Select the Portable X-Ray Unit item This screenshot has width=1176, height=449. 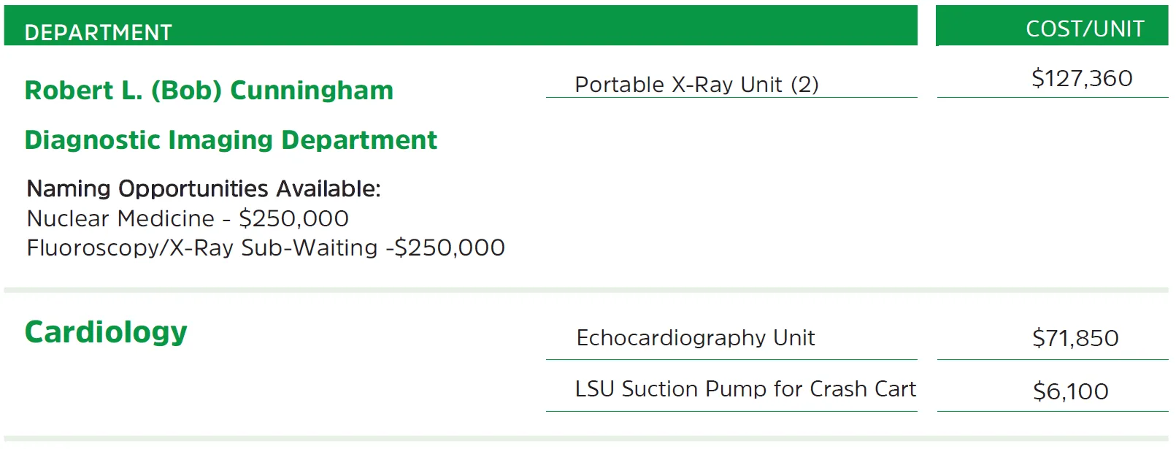pyautogui.click(x=696, y=85)
